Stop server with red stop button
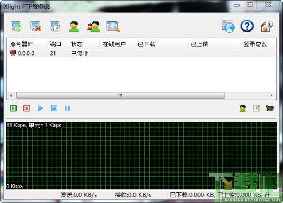Image resolution: width=283 pixels, height=203 pixels. 27,108
